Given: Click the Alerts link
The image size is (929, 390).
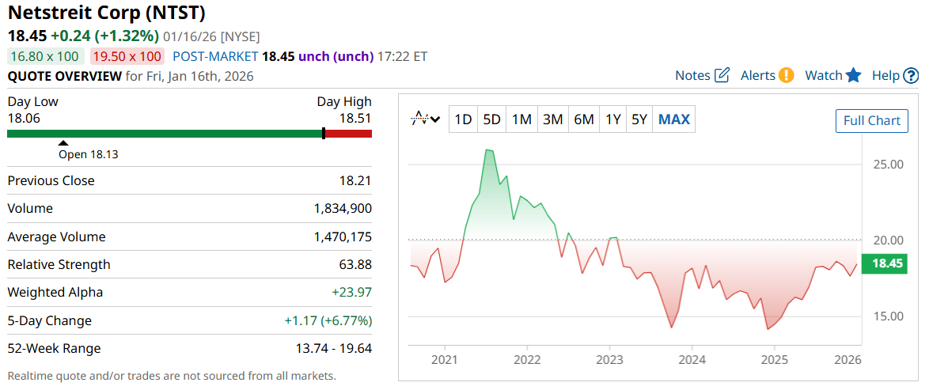Looking at the screenshot, I should [x=758, y=75].
